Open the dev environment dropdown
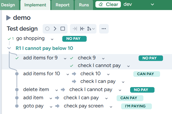172x114 pixels. (x=152, y=4)
